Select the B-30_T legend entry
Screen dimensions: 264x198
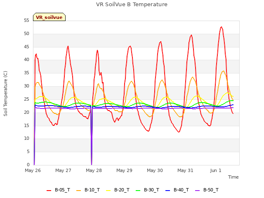(x=147, y=190)
